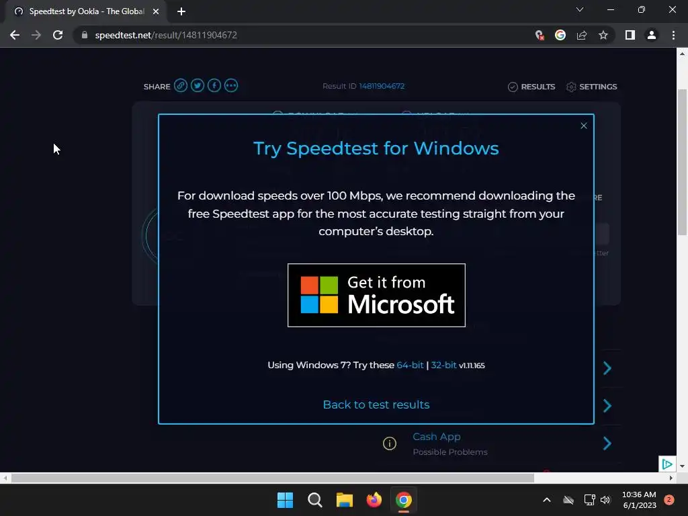This screenshot has height=516, width=688.
Task: Click the browser forward arrow
Action: coord(36,35)
